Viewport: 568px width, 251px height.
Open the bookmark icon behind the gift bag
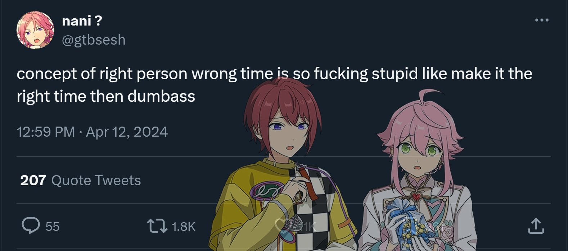pos(409,226)
